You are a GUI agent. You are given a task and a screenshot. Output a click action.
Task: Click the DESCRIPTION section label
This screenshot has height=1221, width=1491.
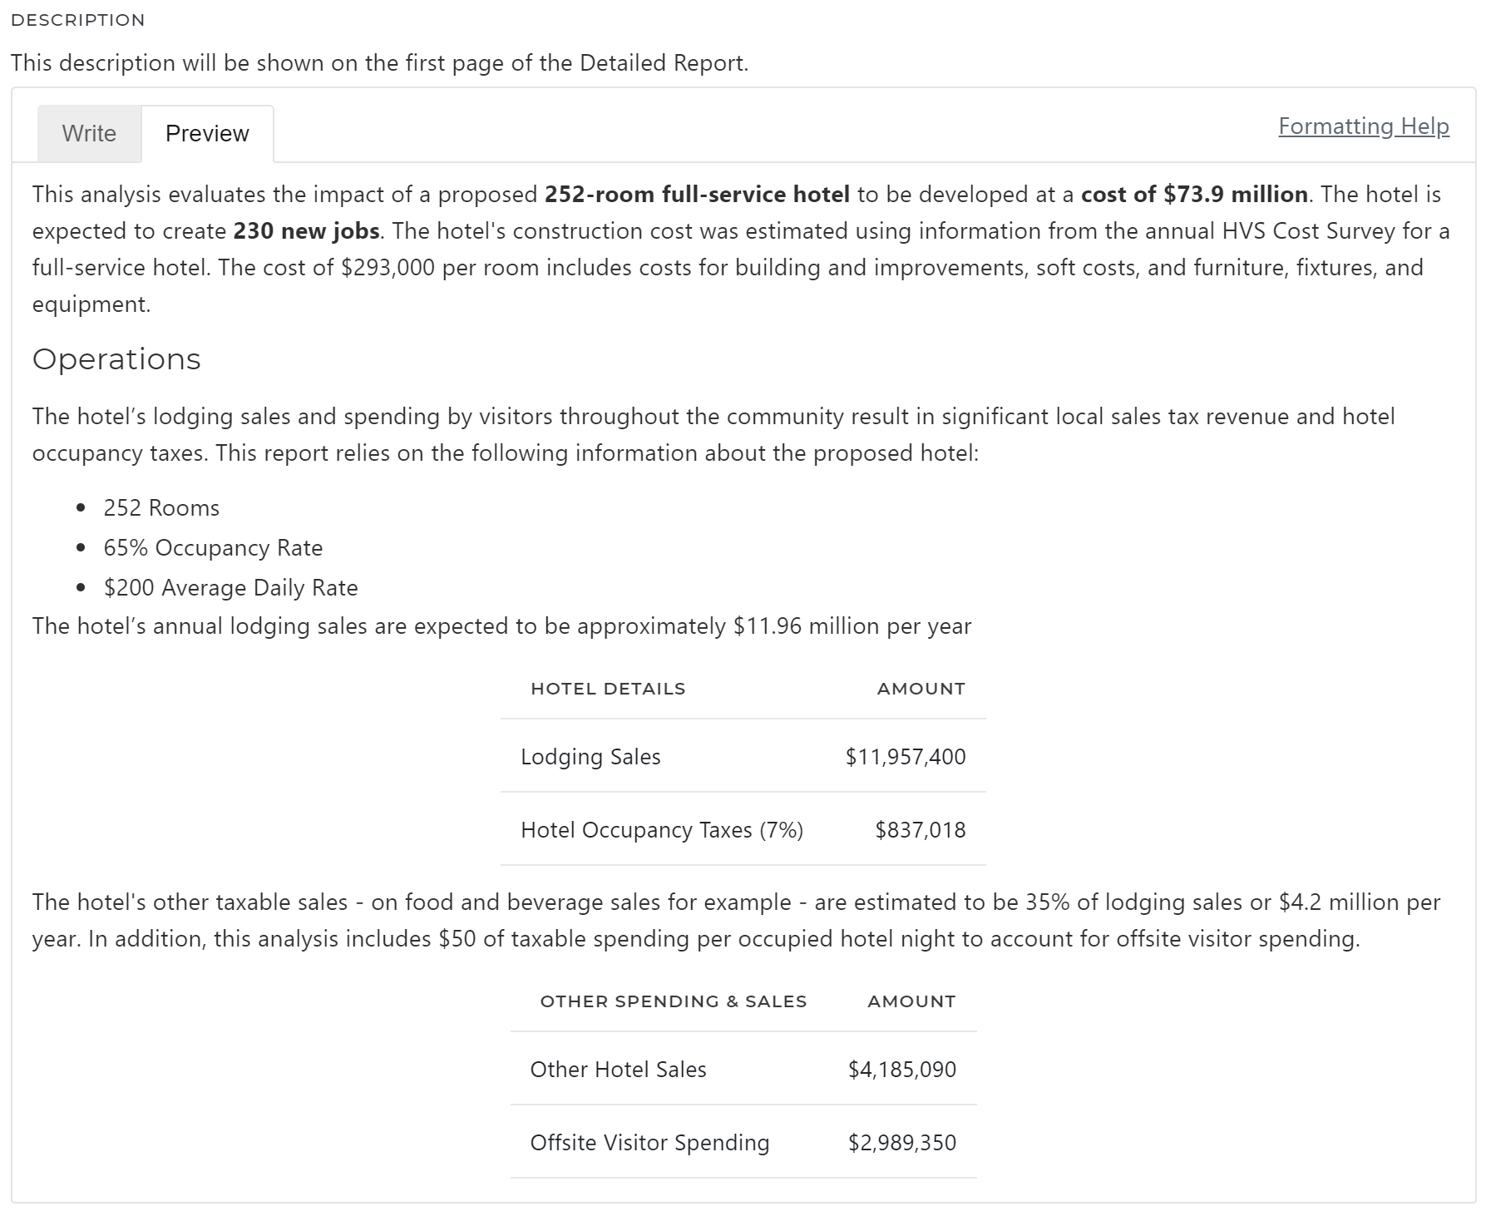pyautogui.click(x=78, y=20)
